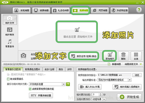This screenshot has width=145, height=103.
Task: Click the 新建相册 button
Action: (x=114, y=64)
